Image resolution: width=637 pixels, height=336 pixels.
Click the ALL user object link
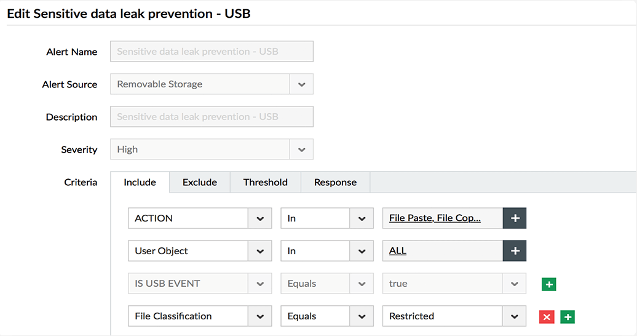click(398, 251)
